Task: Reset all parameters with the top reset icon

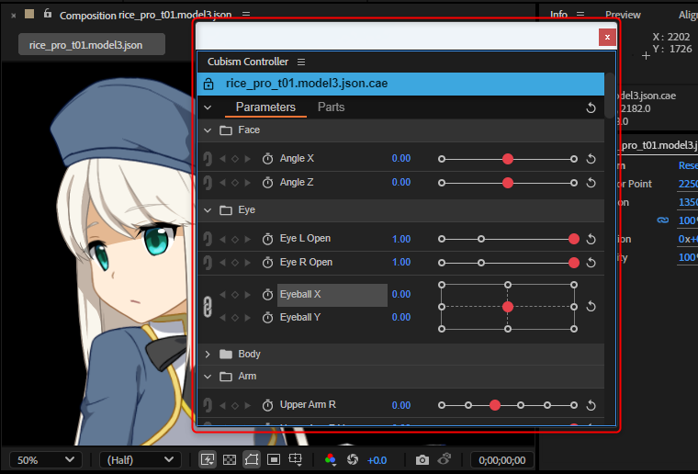Action: 591,107
